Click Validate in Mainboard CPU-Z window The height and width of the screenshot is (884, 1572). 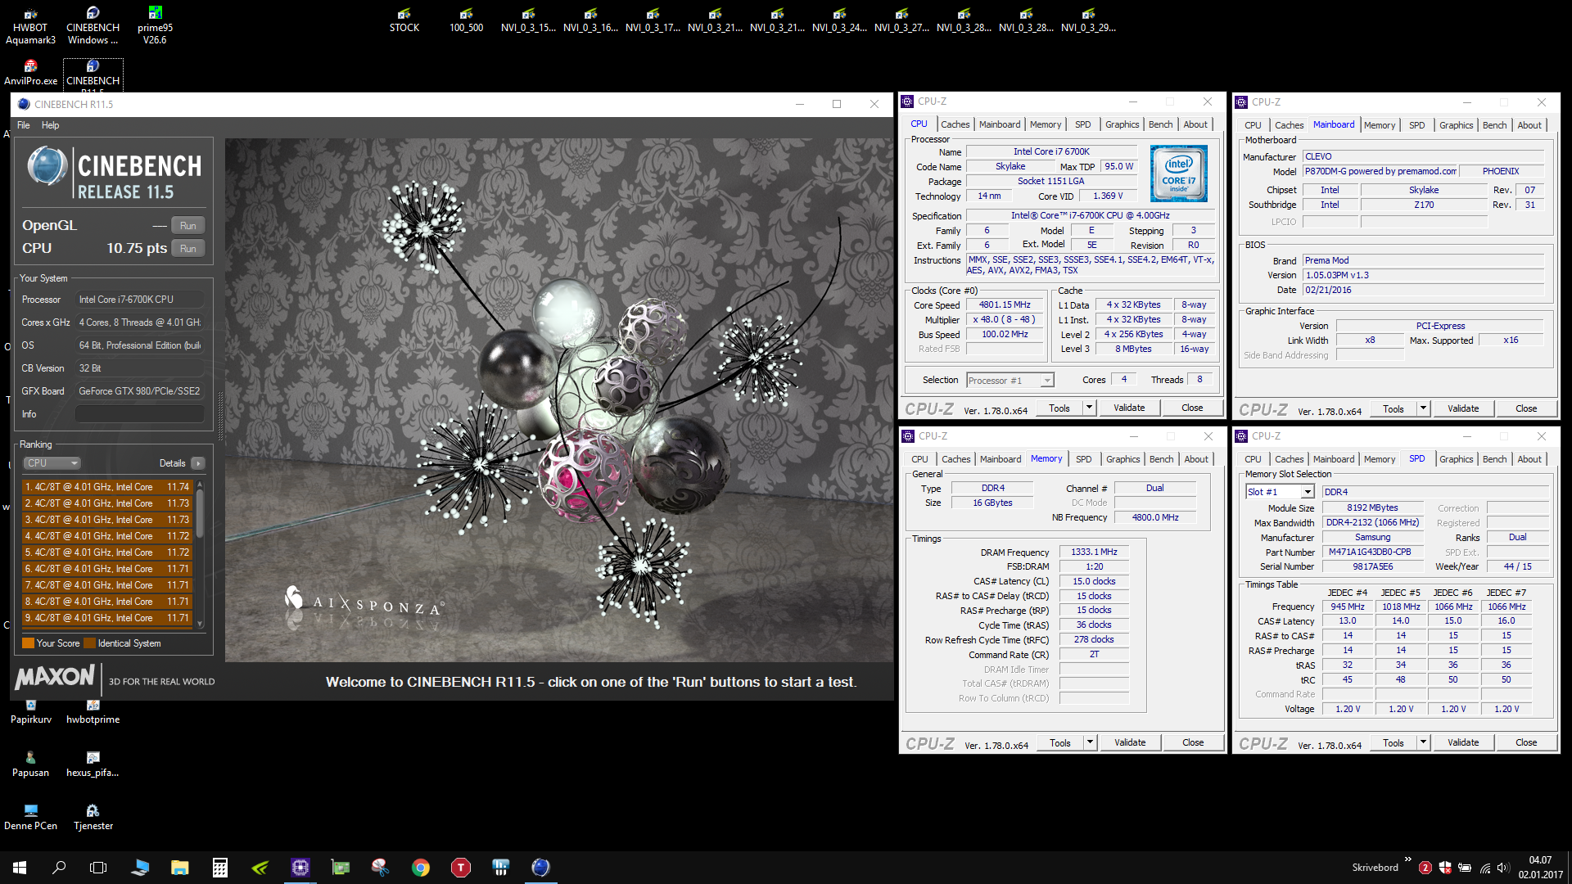1463,408
